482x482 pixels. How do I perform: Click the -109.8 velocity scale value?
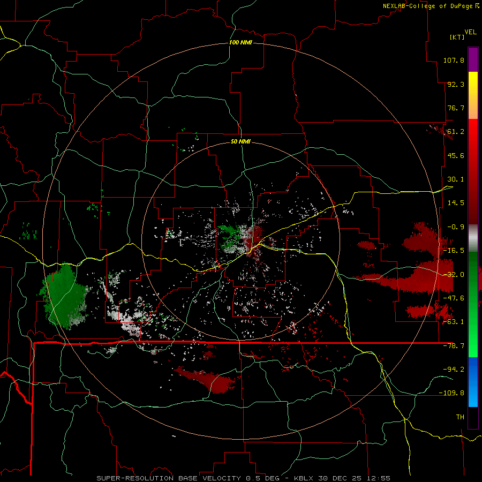(x=451, y=393)
